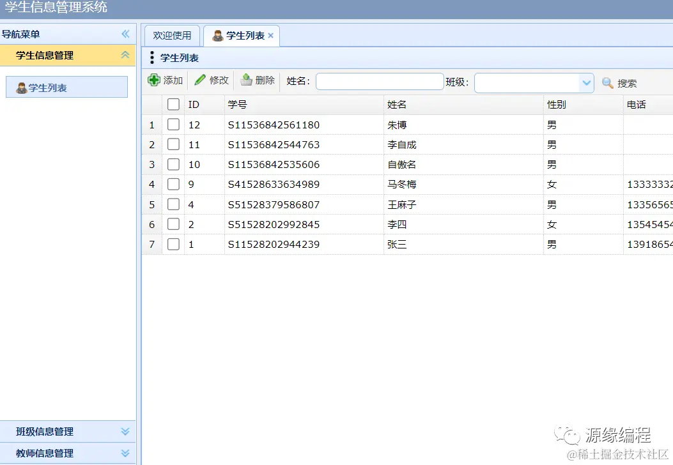Collapse the 导航菜单 navigation panel
673x465 pixels.
125,34
